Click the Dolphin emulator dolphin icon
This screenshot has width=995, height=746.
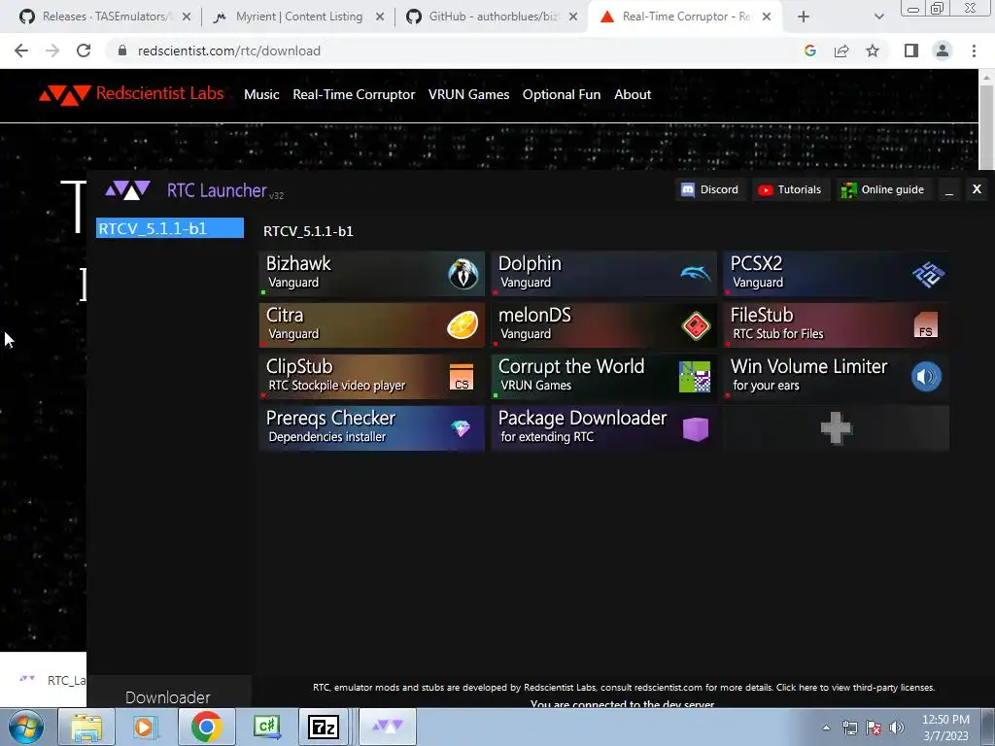pyautogui.click(x=696, y=273)
